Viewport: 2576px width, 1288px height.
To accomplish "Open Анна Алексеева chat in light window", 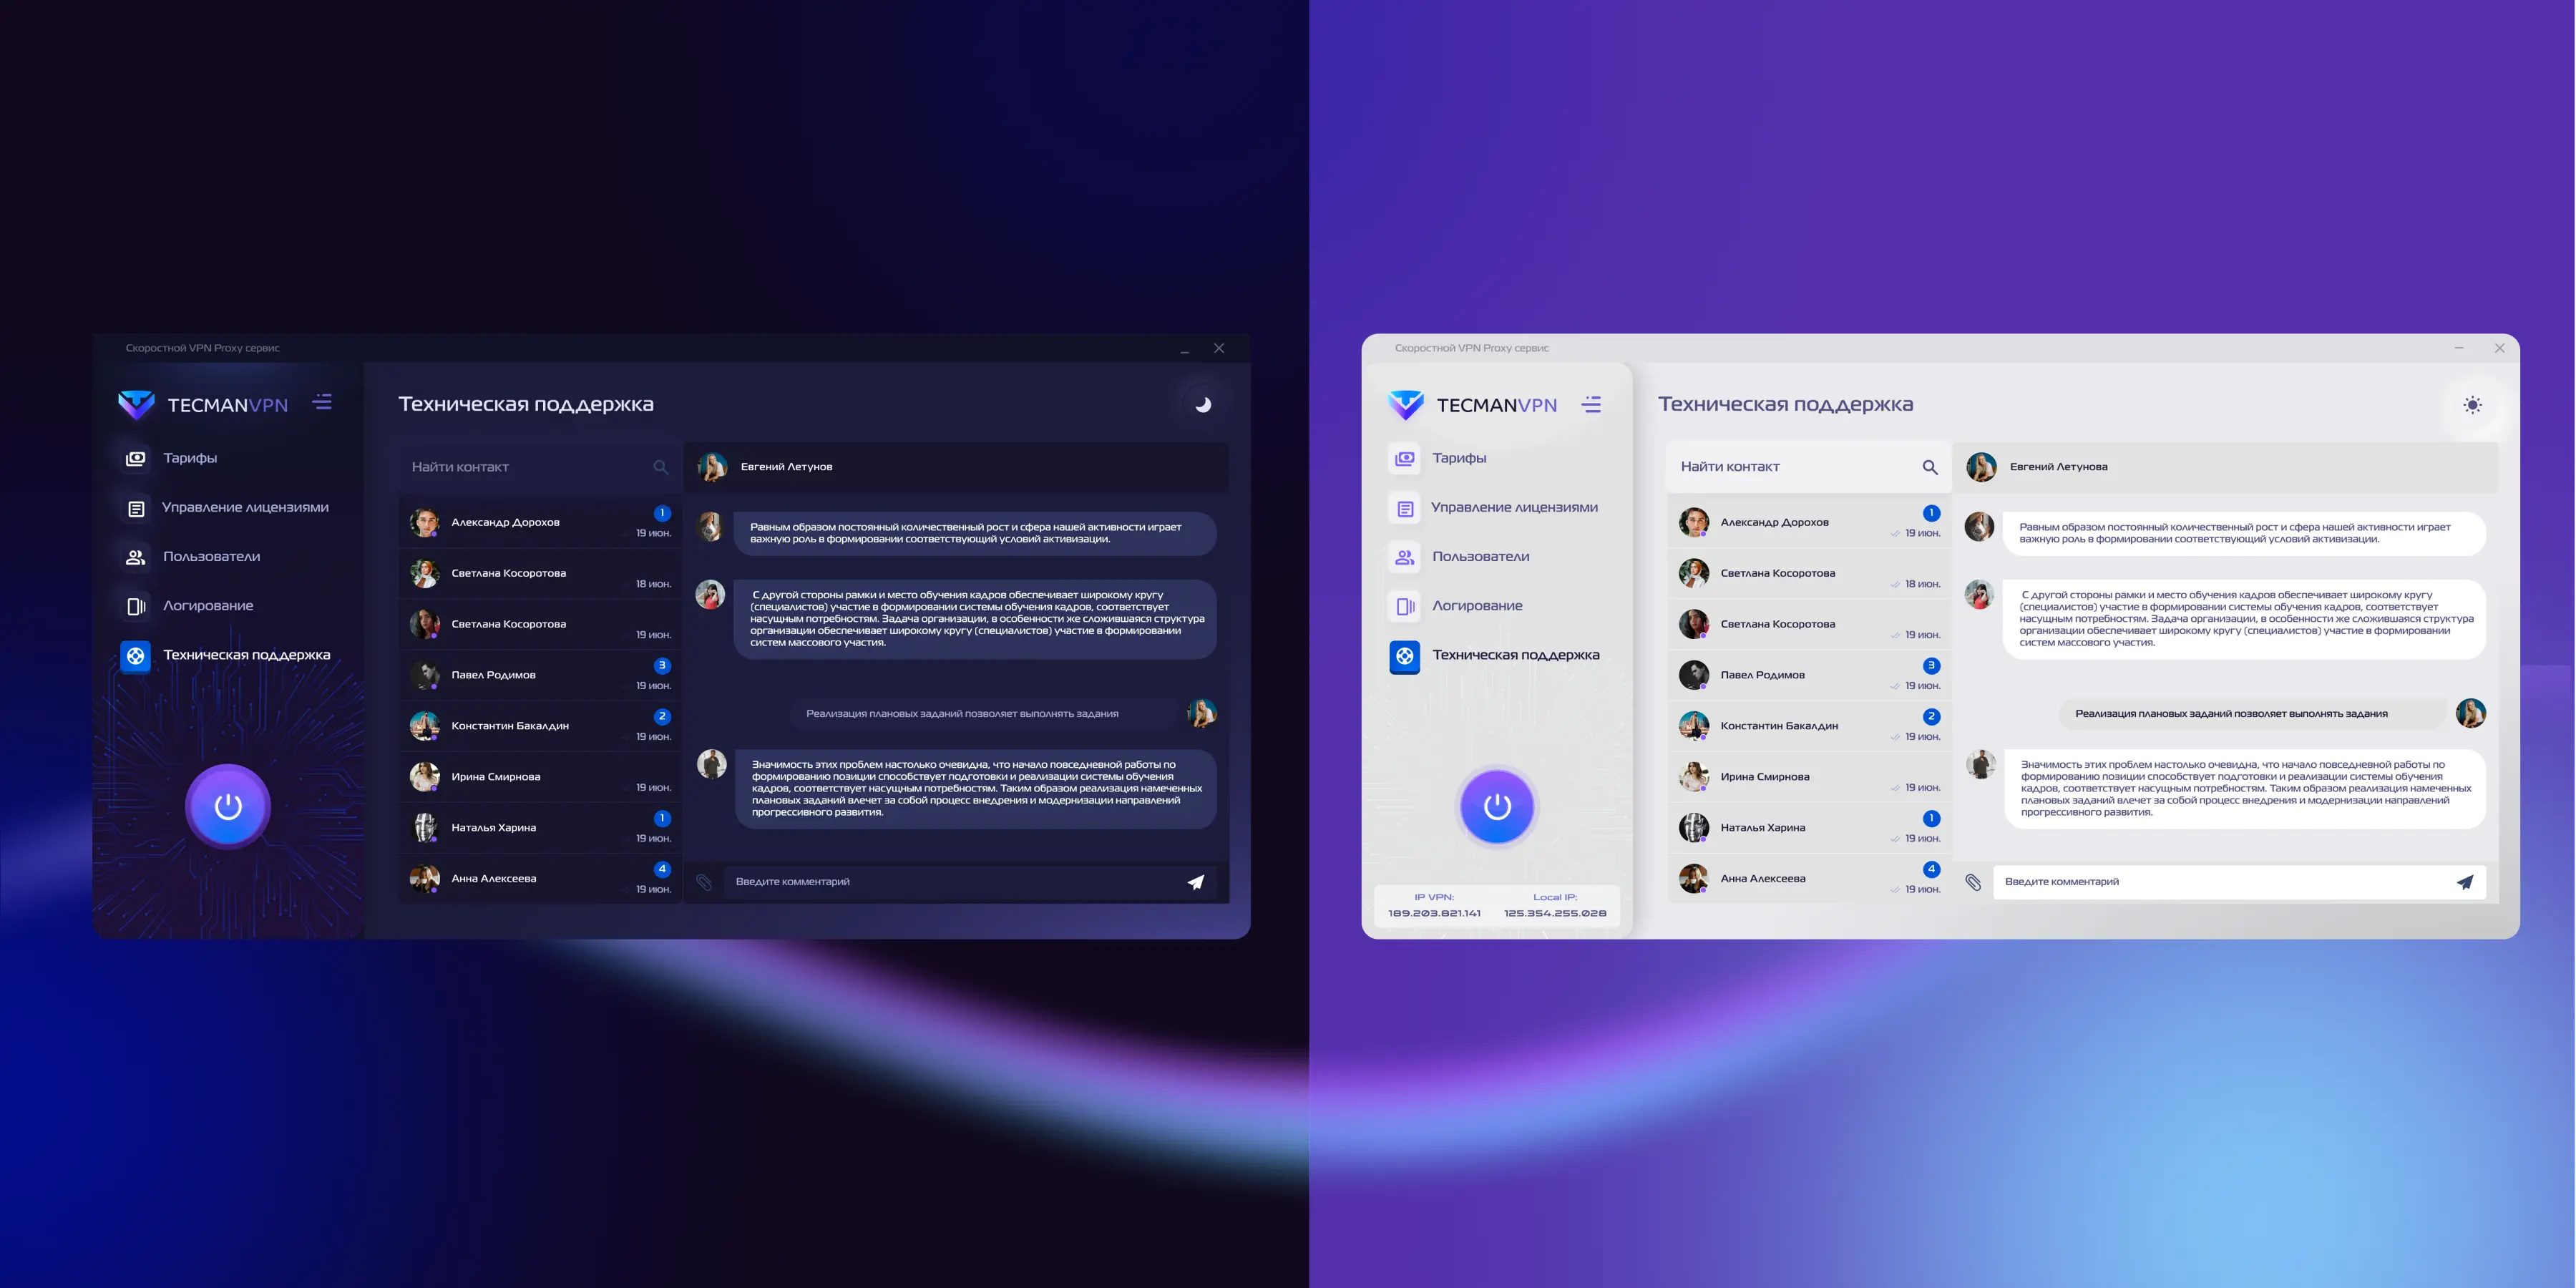I will click(x=1808, y=879).
